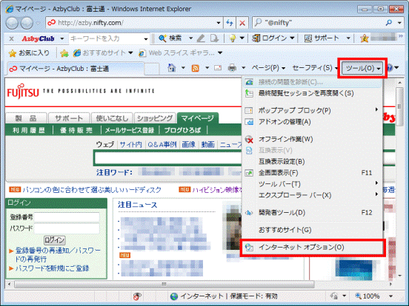Click the Internet zone globe in status bar
The height and width of the screenshot is (306, 409).
pos(174,296)
